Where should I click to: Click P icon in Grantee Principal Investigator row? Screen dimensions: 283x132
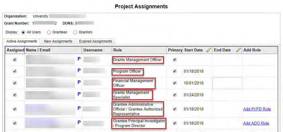[x=79, y=122]
